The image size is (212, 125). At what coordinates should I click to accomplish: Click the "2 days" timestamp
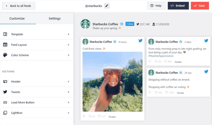188,42
